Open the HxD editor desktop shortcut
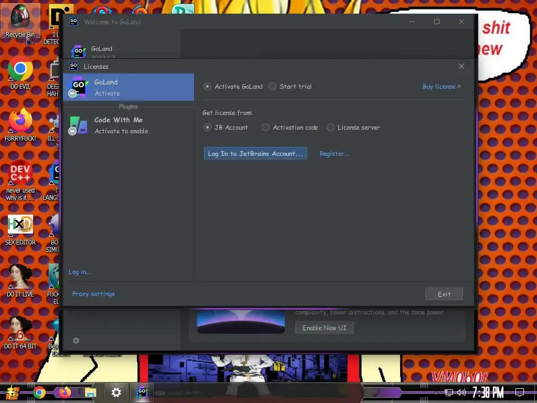537x403 pixels. pyautogui.click(x=20, y=230)
